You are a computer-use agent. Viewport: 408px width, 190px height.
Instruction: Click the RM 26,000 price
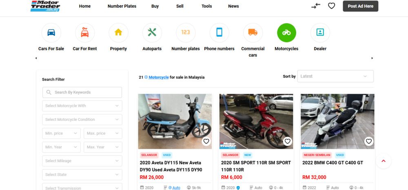pos(152,177)
